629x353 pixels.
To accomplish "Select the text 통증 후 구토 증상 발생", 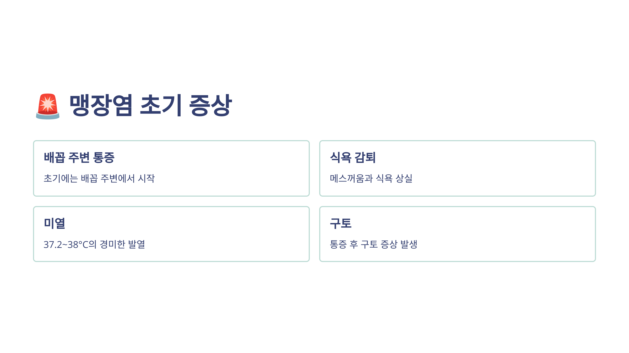I will (373, 244).
